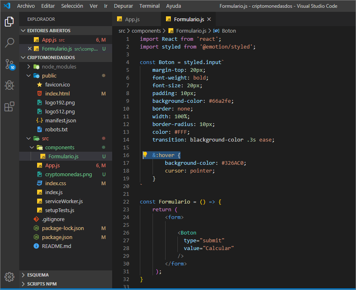Open the Explorer view in activity bar
The height and width of the screenshot is (290, 356).
point(9,22)
